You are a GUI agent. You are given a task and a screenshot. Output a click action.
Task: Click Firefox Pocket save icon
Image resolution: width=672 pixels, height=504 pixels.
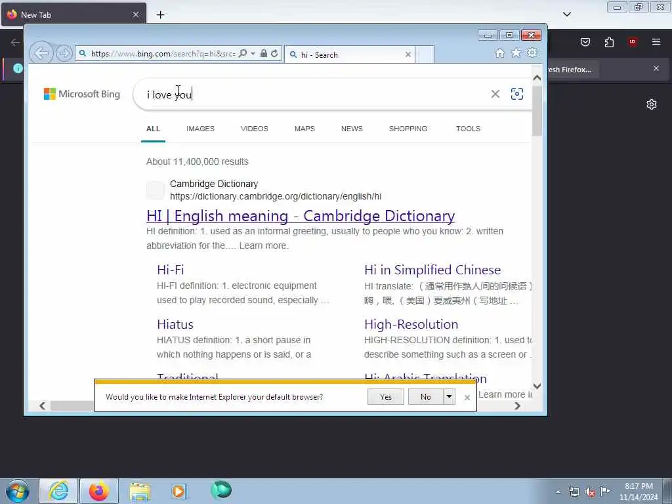(585, 42)
